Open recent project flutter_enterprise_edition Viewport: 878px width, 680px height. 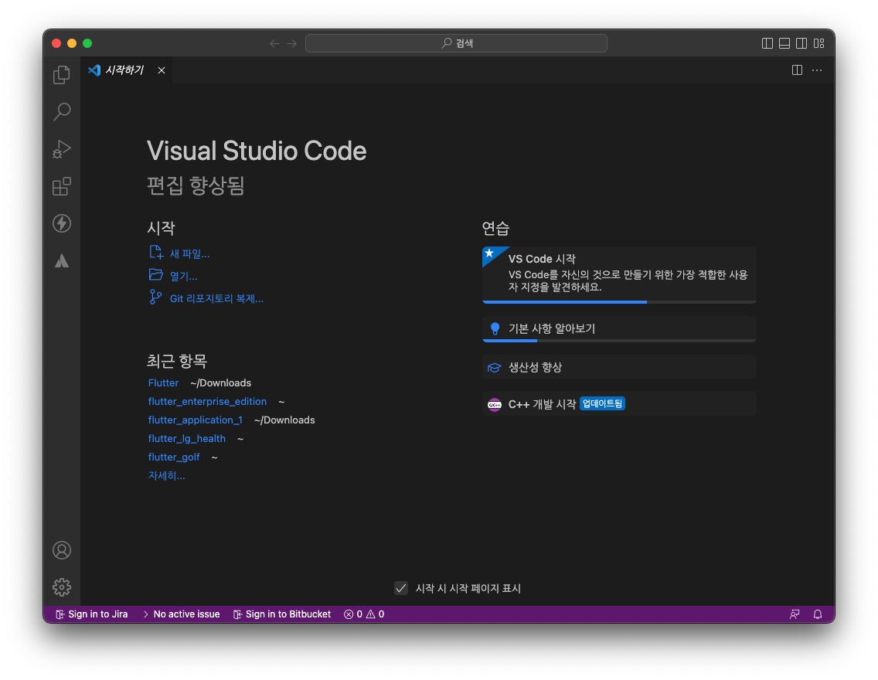point(207,401)
